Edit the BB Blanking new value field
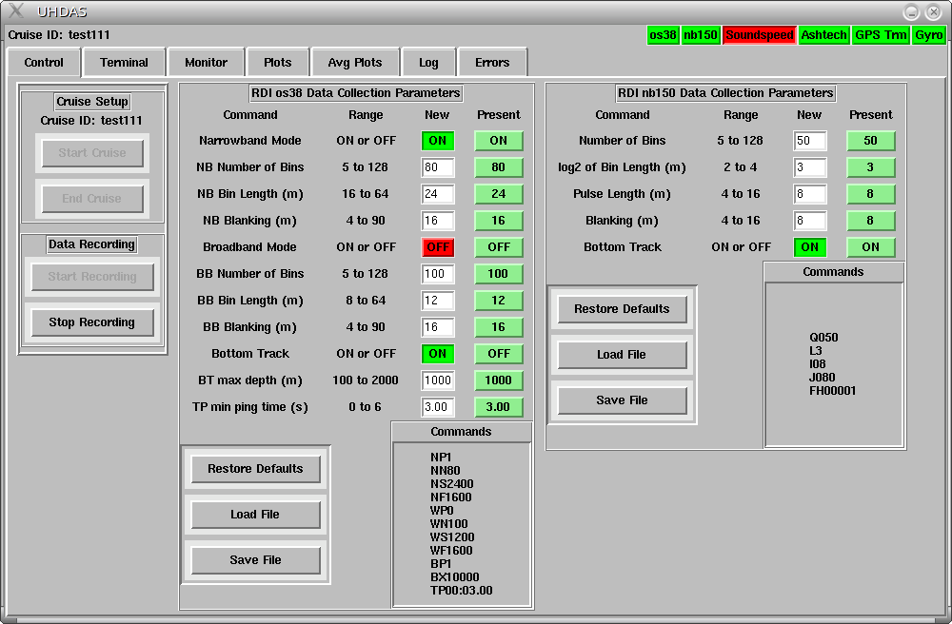The width and height of the screenshot is (952, 624). click(438, 327)
